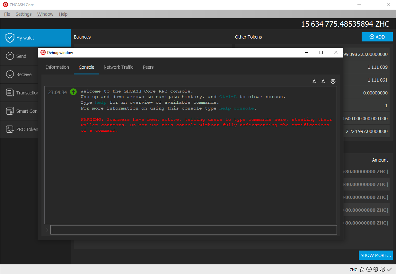Image resolution: width=396 pixels, height=274 pixels.
Task: Open the Help menu
Action: [x=63, y=14]
